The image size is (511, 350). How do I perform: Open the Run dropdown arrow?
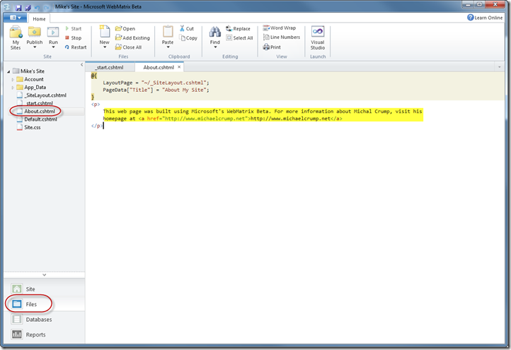(x=54, y=47)
